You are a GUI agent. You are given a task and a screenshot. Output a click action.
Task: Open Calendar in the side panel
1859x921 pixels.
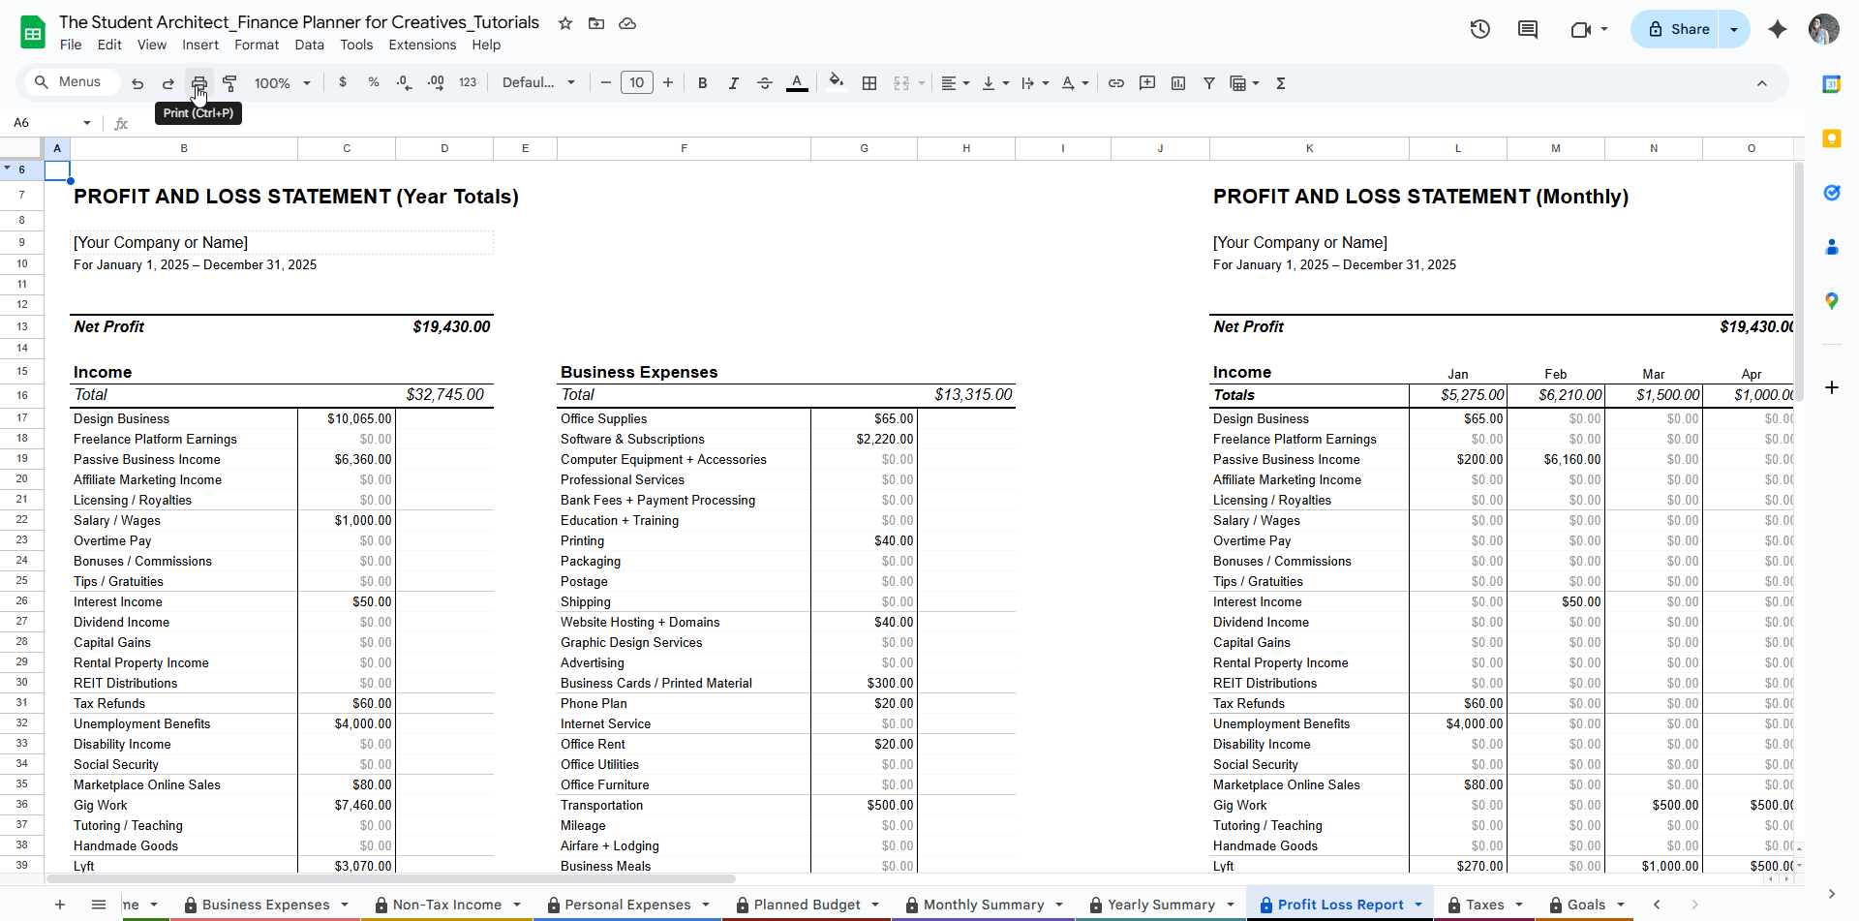(x=1832, y=84)
